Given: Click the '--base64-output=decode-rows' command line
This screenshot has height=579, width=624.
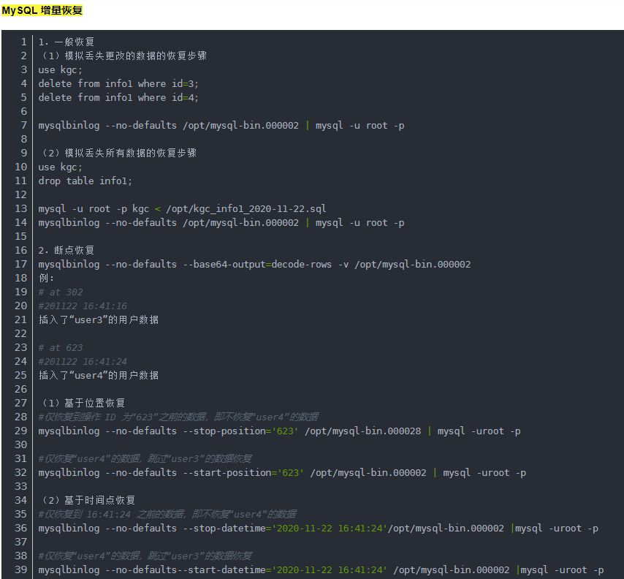Looking at the screenshot, I should (x=254, y=264).
